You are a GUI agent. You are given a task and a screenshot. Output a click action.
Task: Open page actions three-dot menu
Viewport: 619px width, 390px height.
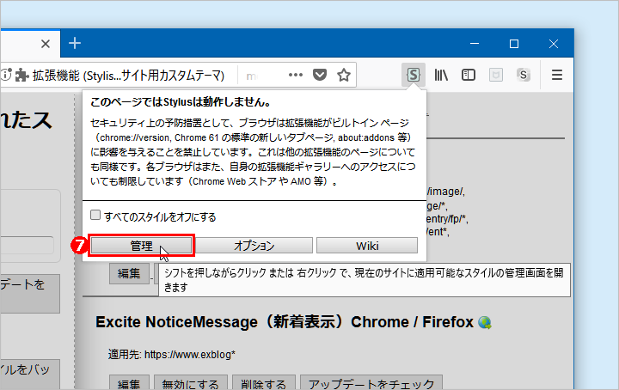point(295,75)
